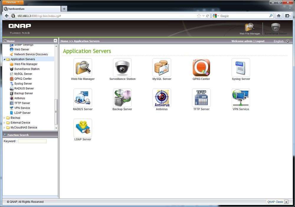This screenshot has width=295, height=207.
Task: Select Antivirus in sidebar tree
Action: pyautogui.click(x=19, y=98)
